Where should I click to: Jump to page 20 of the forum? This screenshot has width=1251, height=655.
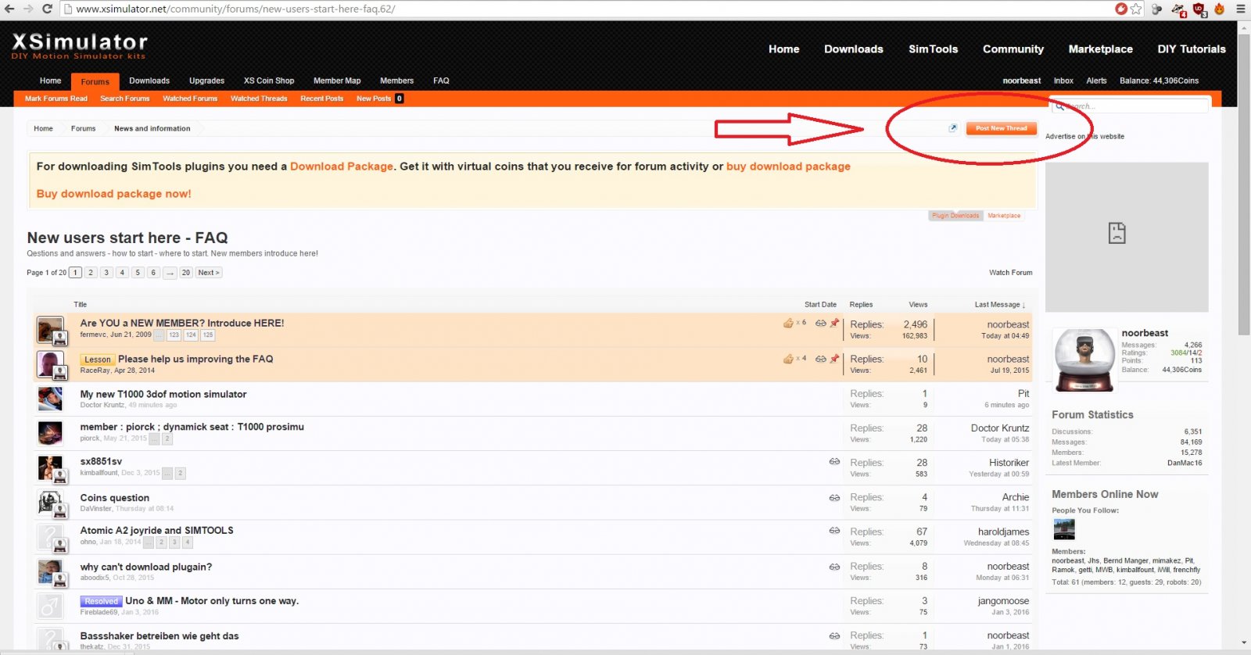tap(185, 273)
